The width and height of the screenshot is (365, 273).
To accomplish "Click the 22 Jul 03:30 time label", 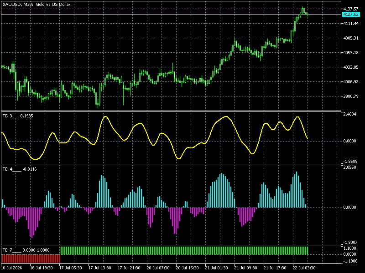I will pos(304,268).
